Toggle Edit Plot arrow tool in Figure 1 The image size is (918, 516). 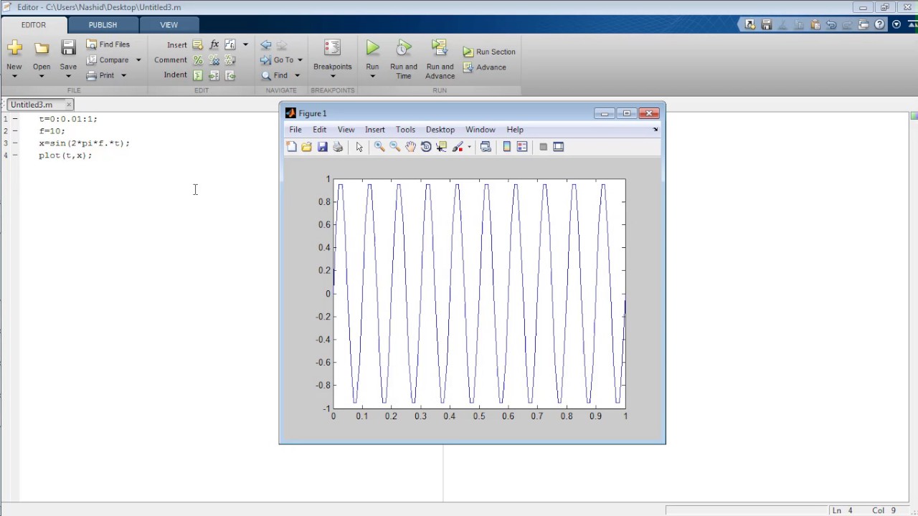[x=359, y=147]
